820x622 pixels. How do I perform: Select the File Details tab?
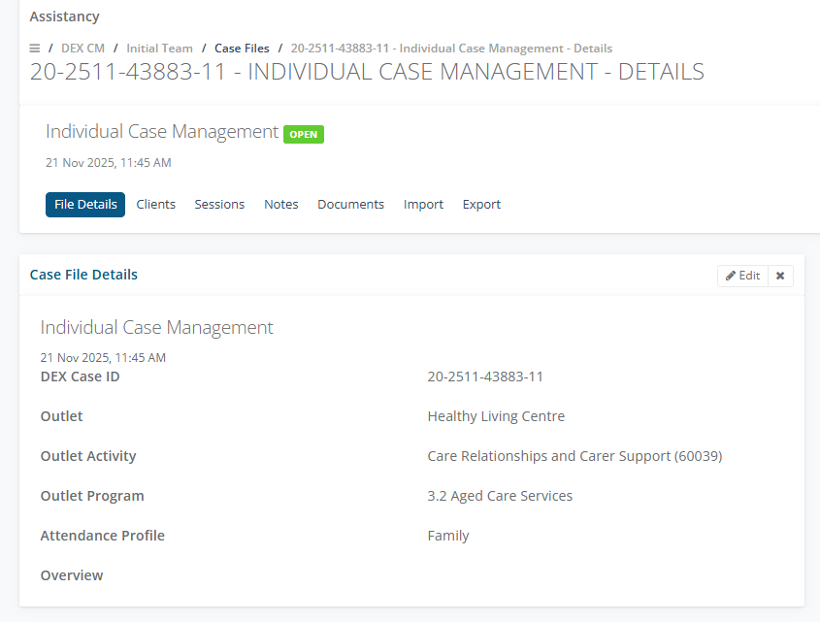(85, 205)
